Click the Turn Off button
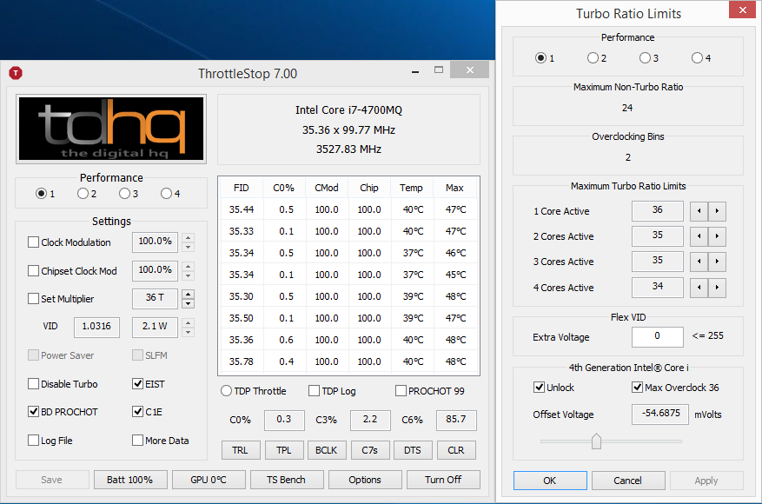 443,480
